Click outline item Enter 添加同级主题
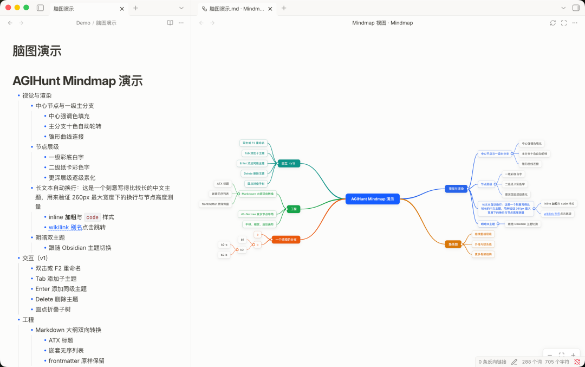The image size is (585, 367). 61,288
